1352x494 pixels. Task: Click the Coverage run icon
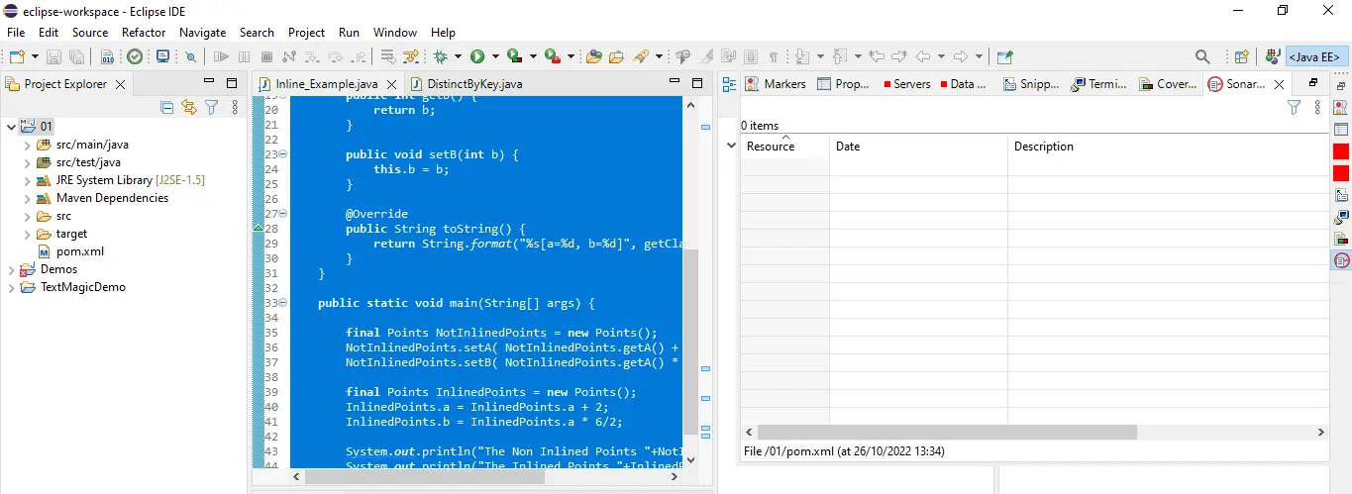(x=514, y=57)
